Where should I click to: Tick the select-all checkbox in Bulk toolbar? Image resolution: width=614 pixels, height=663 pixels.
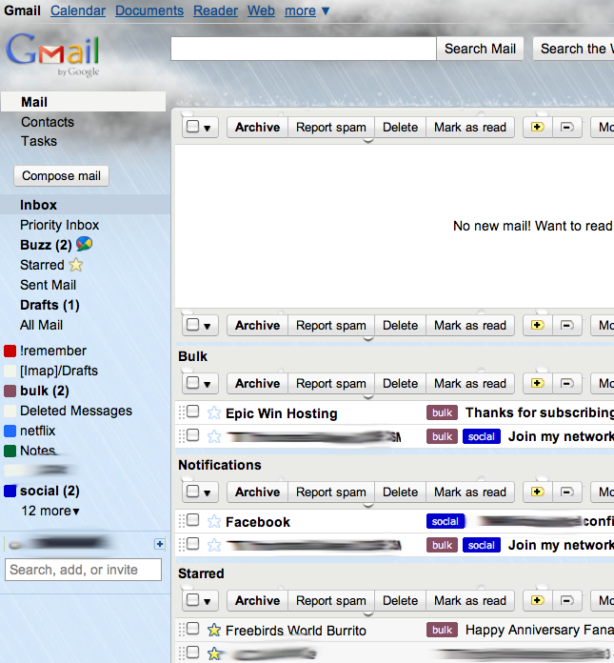[192, 383]
